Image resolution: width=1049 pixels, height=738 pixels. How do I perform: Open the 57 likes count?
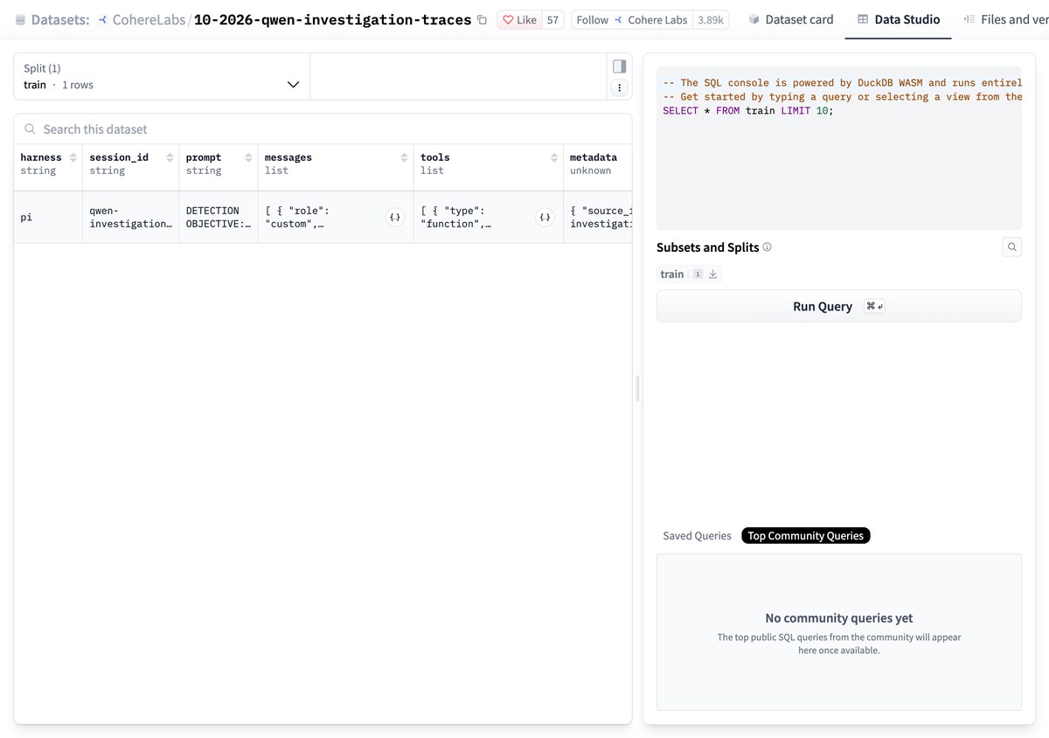click(x=552, y=20)
